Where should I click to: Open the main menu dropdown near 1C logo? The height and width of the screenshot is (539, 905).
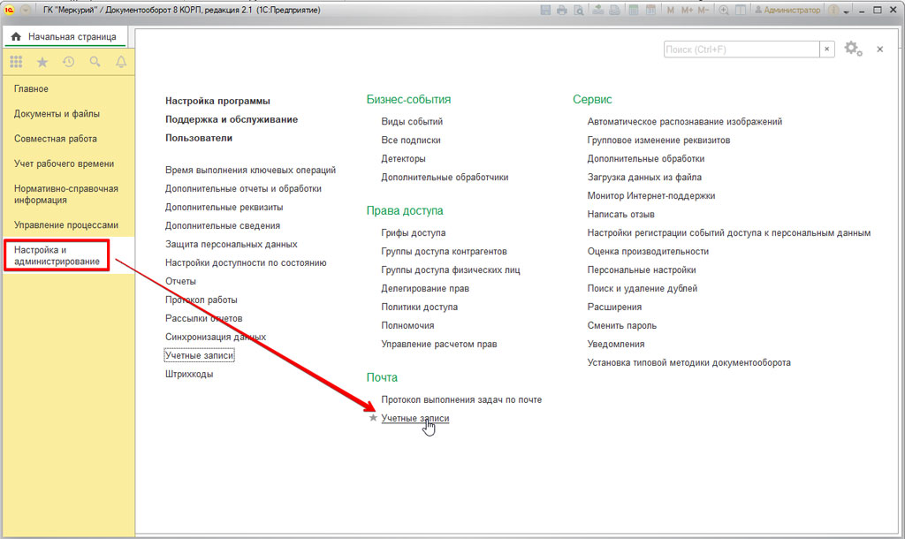click(x=25, y=10)
